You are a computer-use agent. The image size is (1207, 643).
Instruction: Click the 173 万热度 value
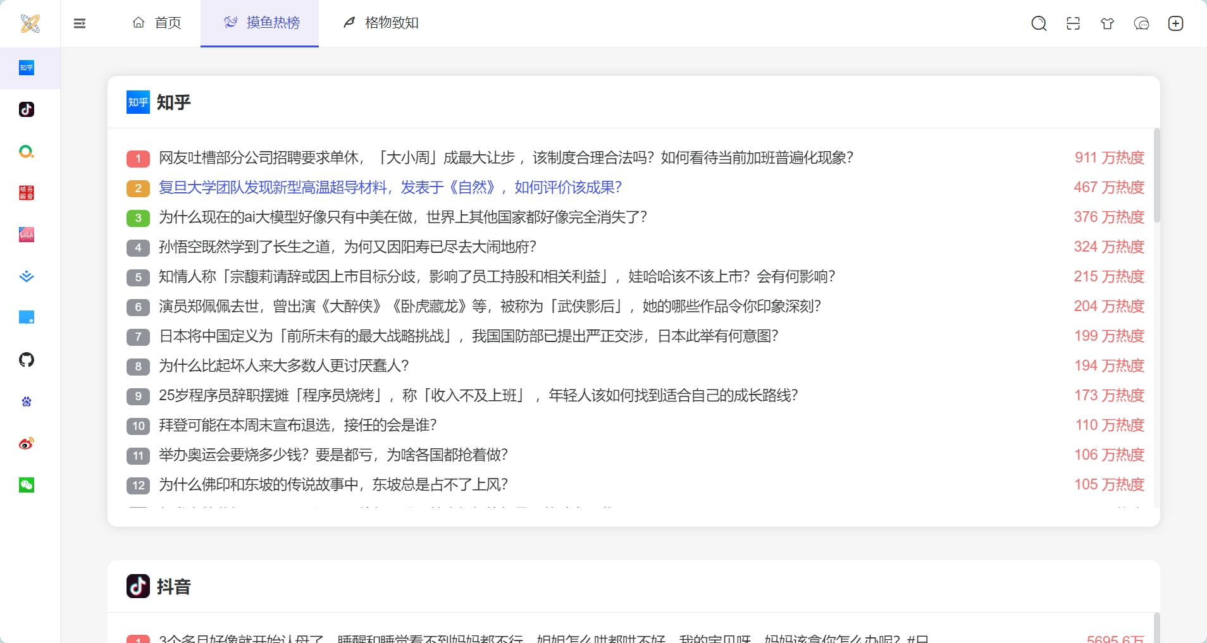1110,395
